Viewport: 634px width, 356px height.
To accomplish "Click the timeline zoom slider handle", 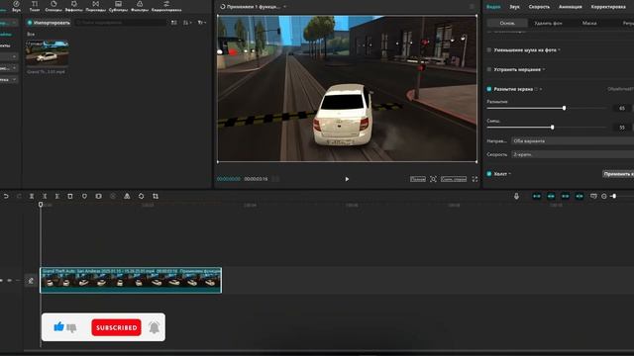I will [x=614, y=196].
